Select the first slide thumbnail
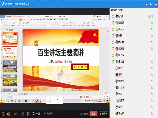 pos(10,39)
